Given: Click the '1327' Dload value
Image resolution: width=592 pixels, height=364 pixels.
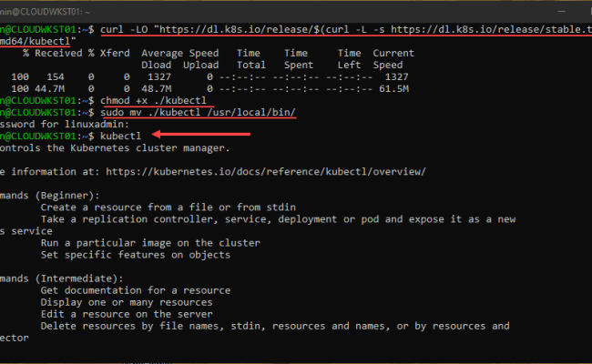Looking at the screenshot, I should pyautogui.click(x=159, y=77).
